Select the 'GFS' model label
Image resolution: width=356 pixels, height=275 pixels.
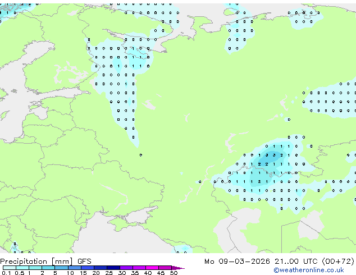click(x=84, y=262)
